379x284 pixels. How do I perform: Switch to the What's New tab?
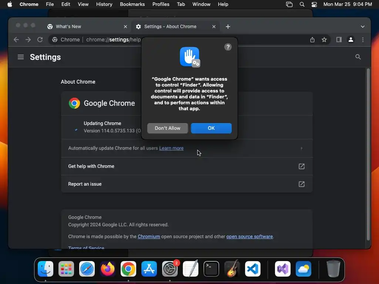coord(86,27)
